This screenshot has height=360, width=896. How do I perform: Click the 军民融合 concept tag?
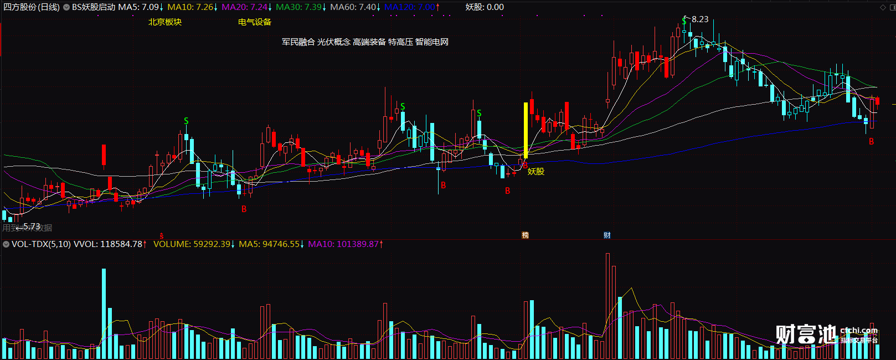(298, 42)
